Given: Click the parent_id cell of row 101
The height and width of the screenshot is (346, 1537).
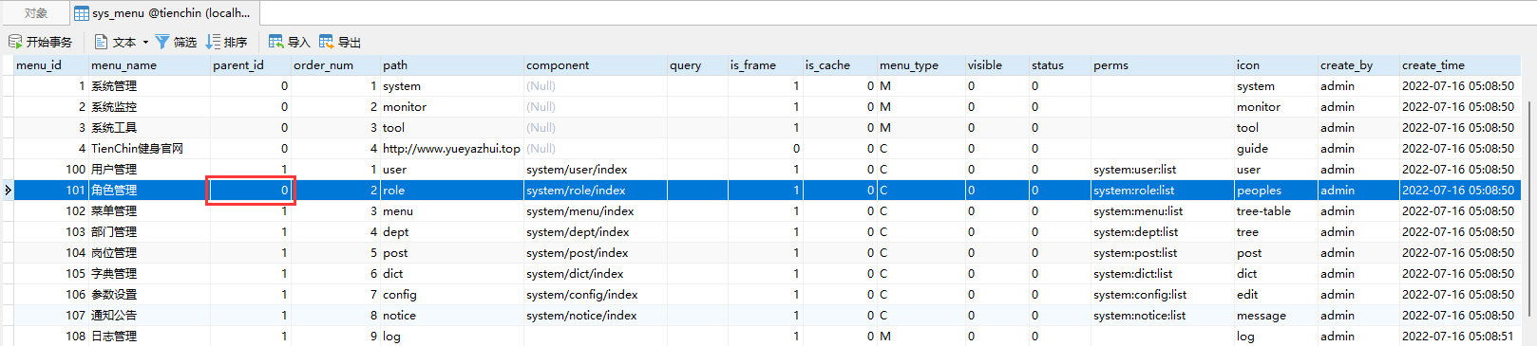Looking at the screenshot, I should coord(251,191).
